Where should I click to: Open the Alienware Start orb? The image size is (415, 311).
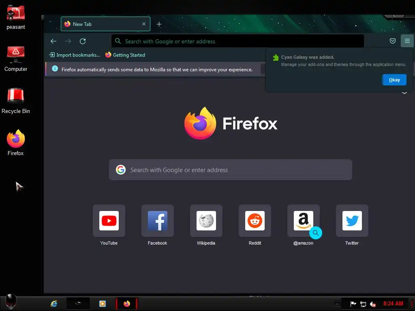pos(11,301)
